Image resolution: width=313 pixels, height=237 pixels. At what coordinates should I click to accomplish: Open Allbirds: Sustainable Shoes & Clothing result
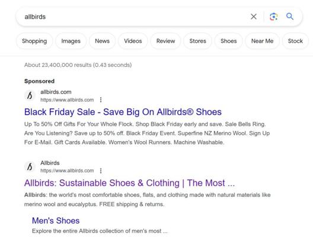(129, 183)
